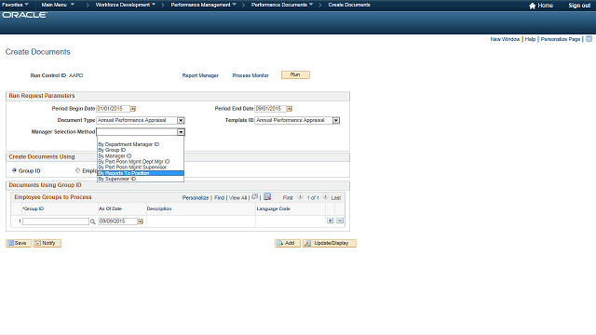Click the Personalize grid link
This screenshot has width=596, height=335.
tap(196, 198)
